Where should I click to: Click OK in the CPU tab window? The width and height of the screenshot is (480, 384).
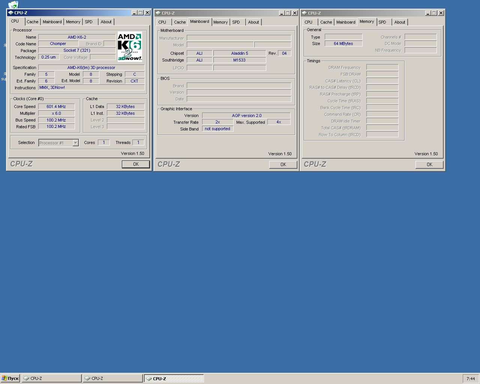136,164
